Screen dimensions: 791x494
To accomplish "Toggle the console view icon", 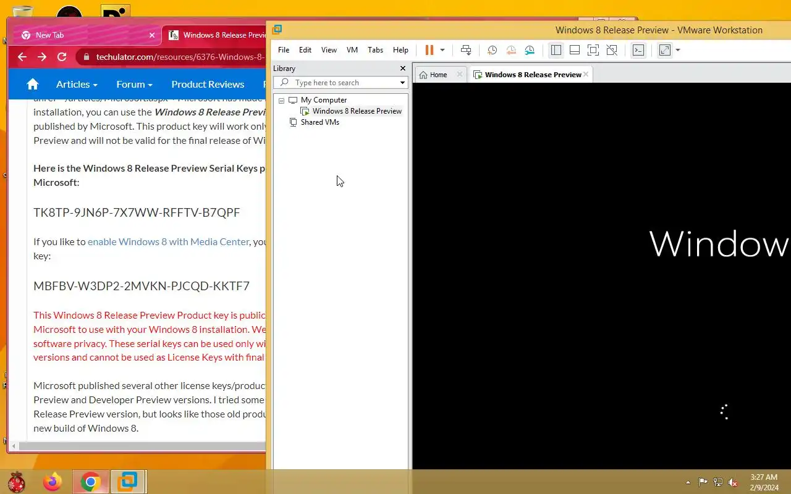I will [638, 50].
